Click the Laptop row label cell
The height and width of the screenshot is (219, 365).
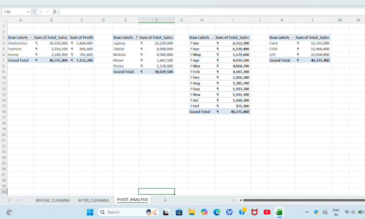point(126,43)
